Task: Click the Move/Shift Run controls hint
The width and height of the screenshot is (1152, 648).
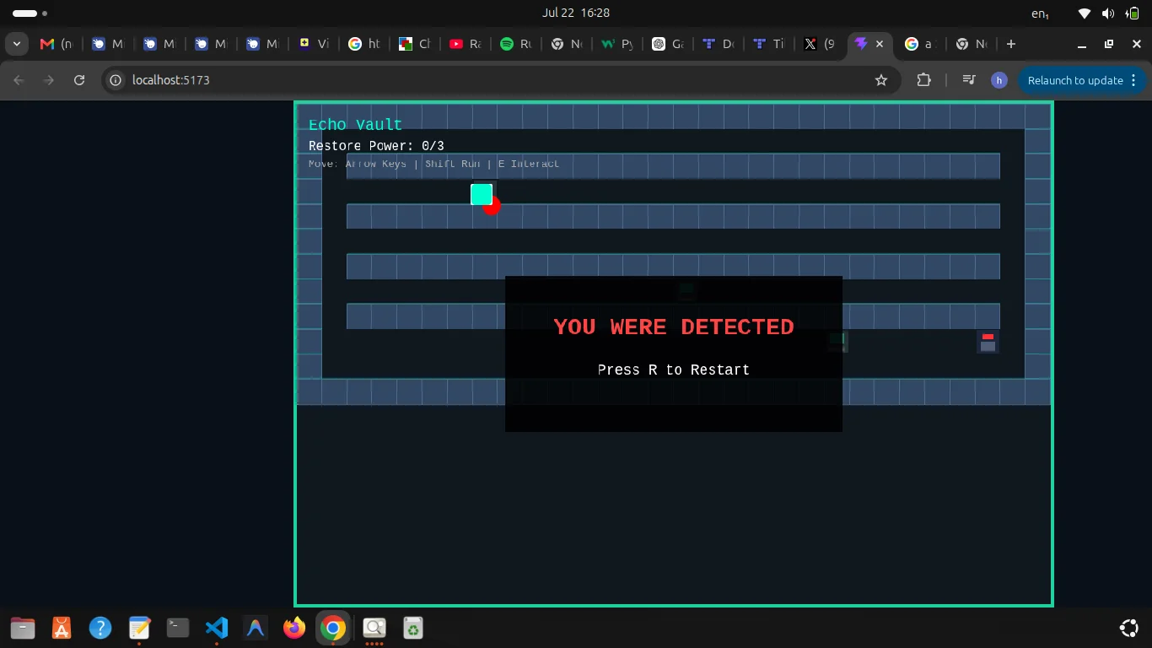Action: pos(433,164)
